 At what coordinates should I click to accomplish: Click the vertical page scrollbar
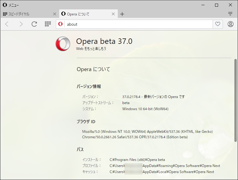point(235,100)
